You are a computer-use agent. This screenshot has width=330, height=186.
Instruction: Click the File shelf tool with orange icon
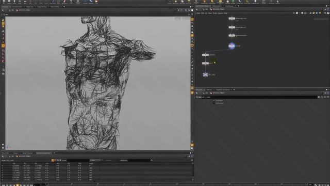[96, 2]
